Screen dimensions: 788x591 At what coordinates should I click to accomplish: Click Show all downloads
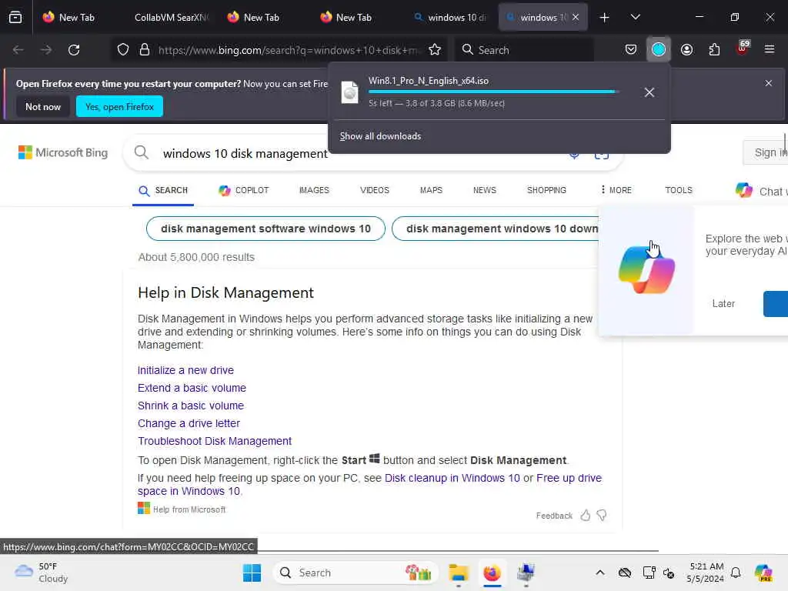[380, 136]
